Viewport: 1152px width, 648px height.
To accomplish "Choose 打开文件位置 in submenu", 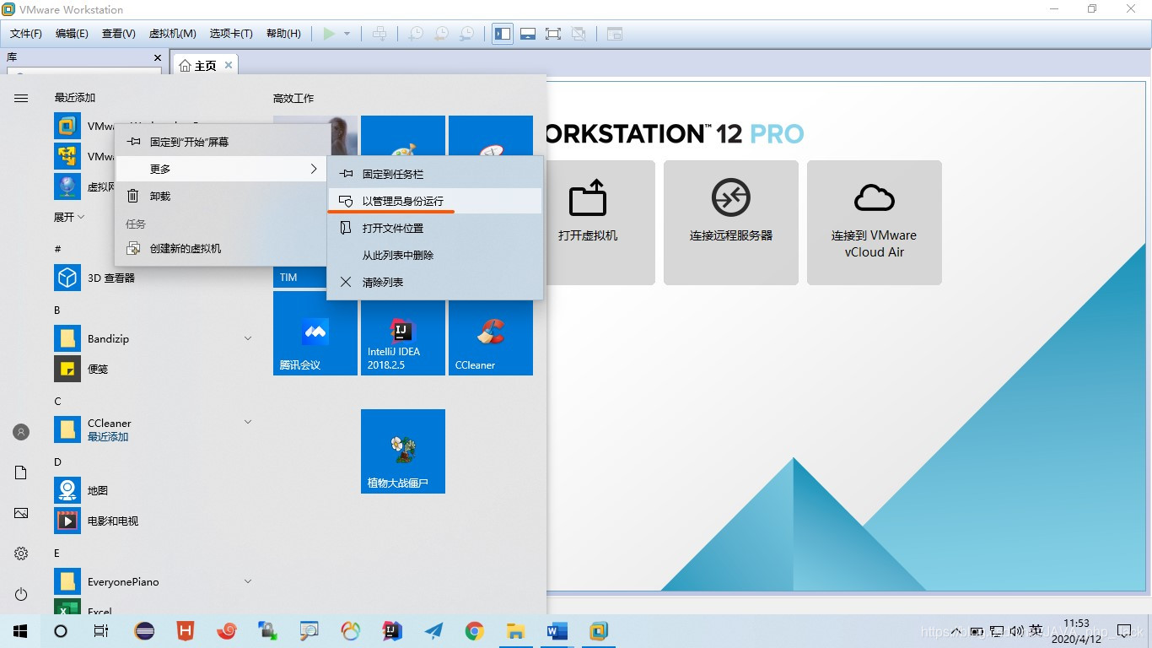I will pyautogui.click(x=434, y=228).
